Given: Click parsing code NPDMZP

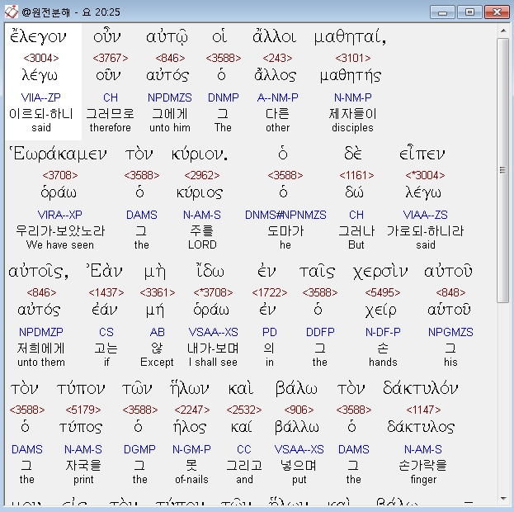Looking at the screenshot, I should click(41, 332).
